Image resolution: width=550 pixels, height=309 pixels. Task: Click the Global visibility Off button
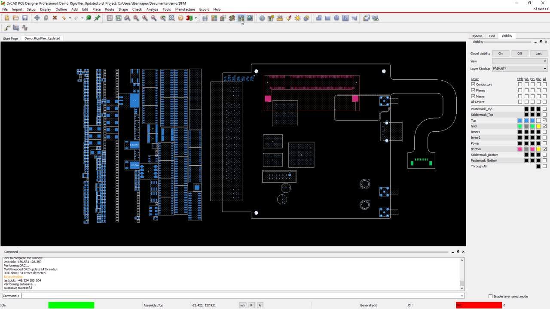[519, 54]
